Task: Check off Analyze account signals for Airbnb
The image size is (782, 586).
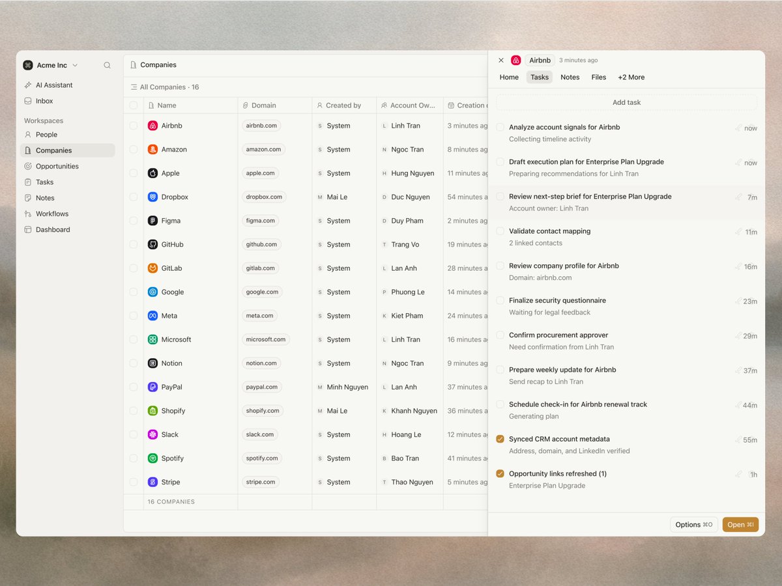Action: click(x=500, y=128)
